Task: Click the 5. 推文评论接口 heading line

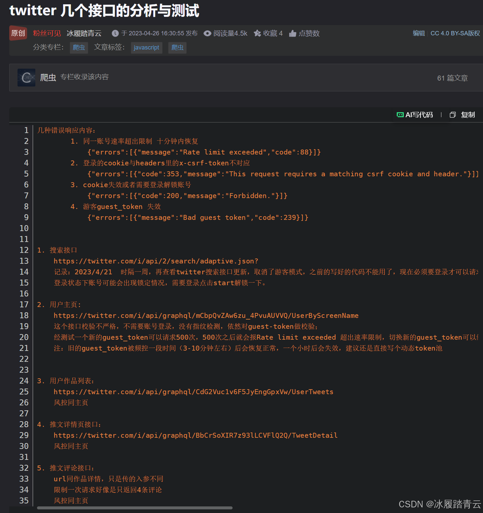Action: [x=66, y=468]
